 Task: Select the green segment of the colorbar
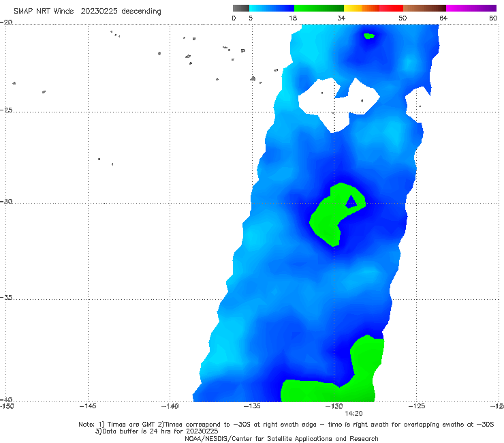click(x=319, y=8)
